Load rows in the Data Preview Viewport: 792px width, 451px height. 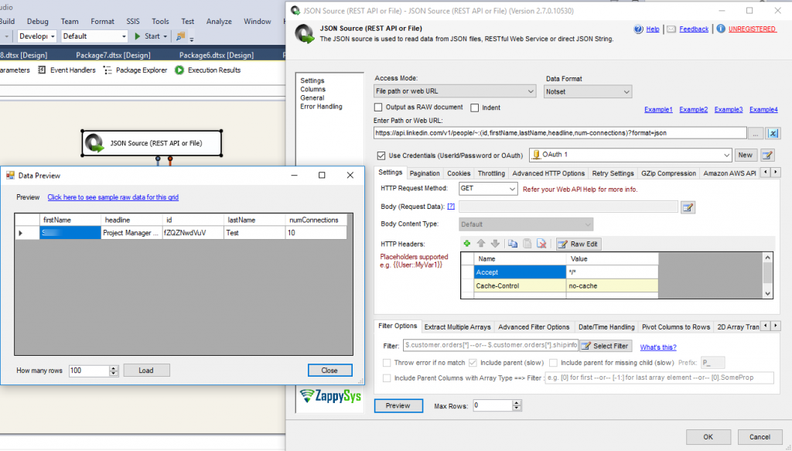[146, 370]
